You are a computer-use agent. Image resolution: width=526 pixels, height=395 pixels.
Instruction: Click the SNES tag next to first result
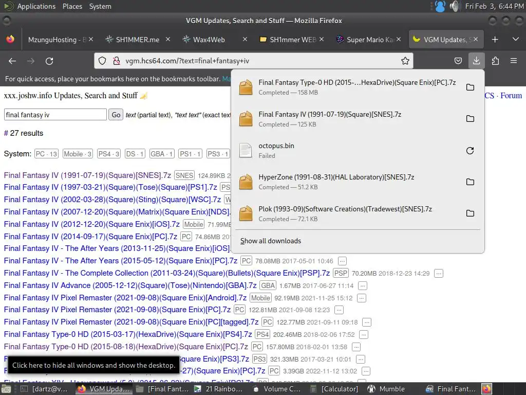(184, 175)
